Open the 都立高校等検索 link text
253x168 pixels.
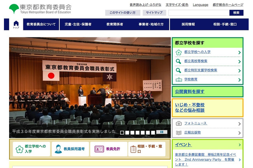(196, 61)
